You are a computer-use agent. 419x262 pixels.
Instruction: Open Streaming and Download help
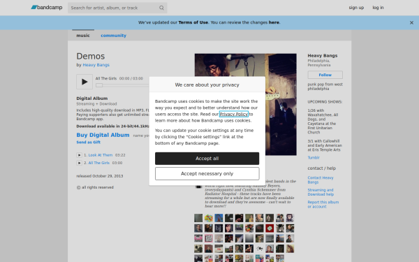(321, 192)
